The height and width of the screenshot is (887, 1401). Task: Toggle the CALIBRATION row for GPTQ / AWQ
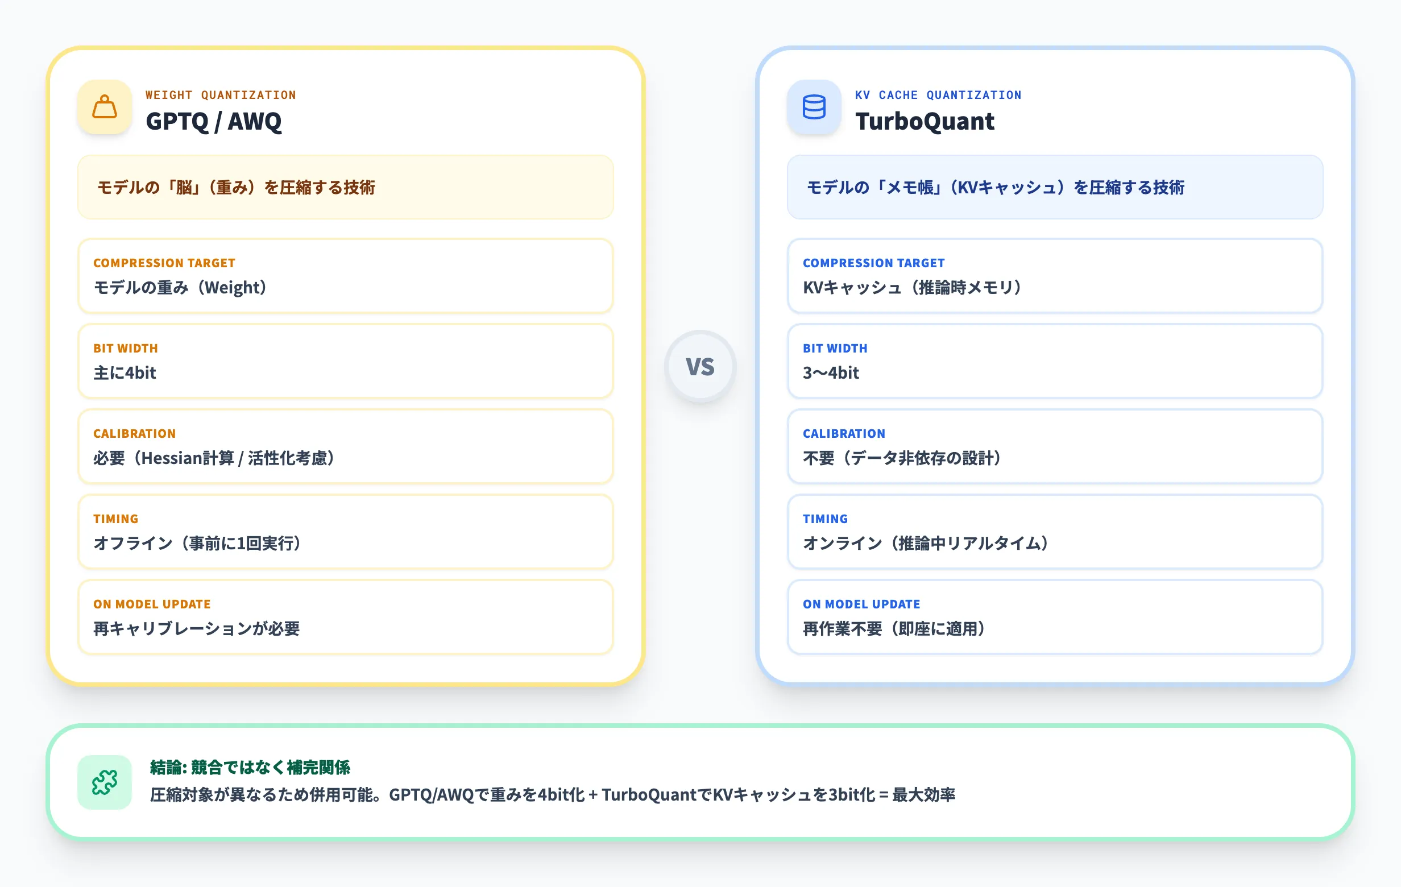click(345, 447)
